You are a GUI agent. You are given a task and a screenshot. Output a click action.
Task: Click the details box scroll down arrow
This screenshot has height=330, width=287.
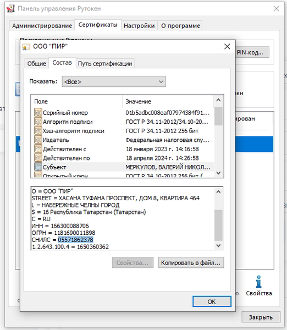218,245
